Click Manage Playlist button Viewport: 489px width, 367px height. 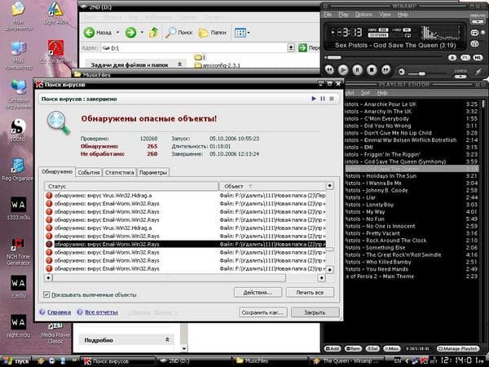(457, 348)
